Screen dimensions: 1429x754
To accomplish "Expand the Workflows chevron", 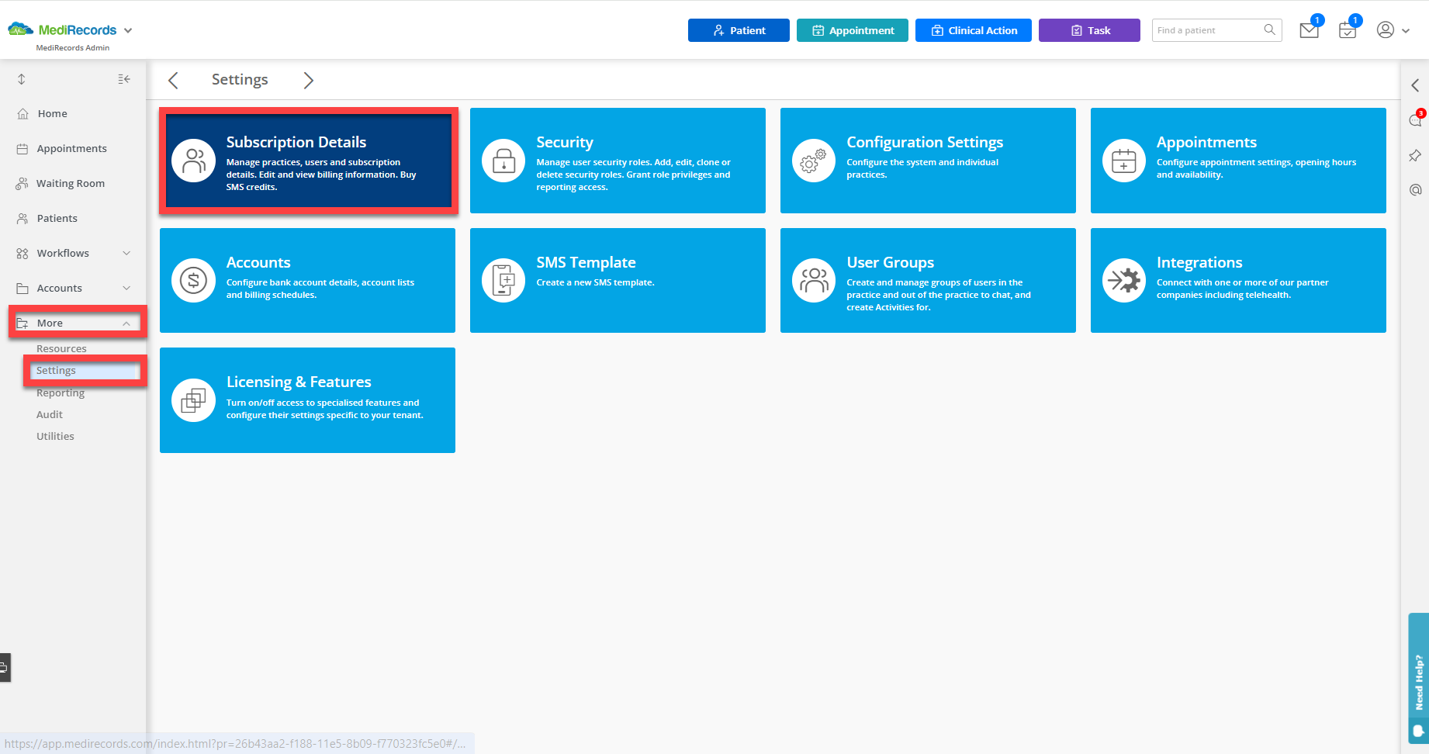I will tap(126, 253).
